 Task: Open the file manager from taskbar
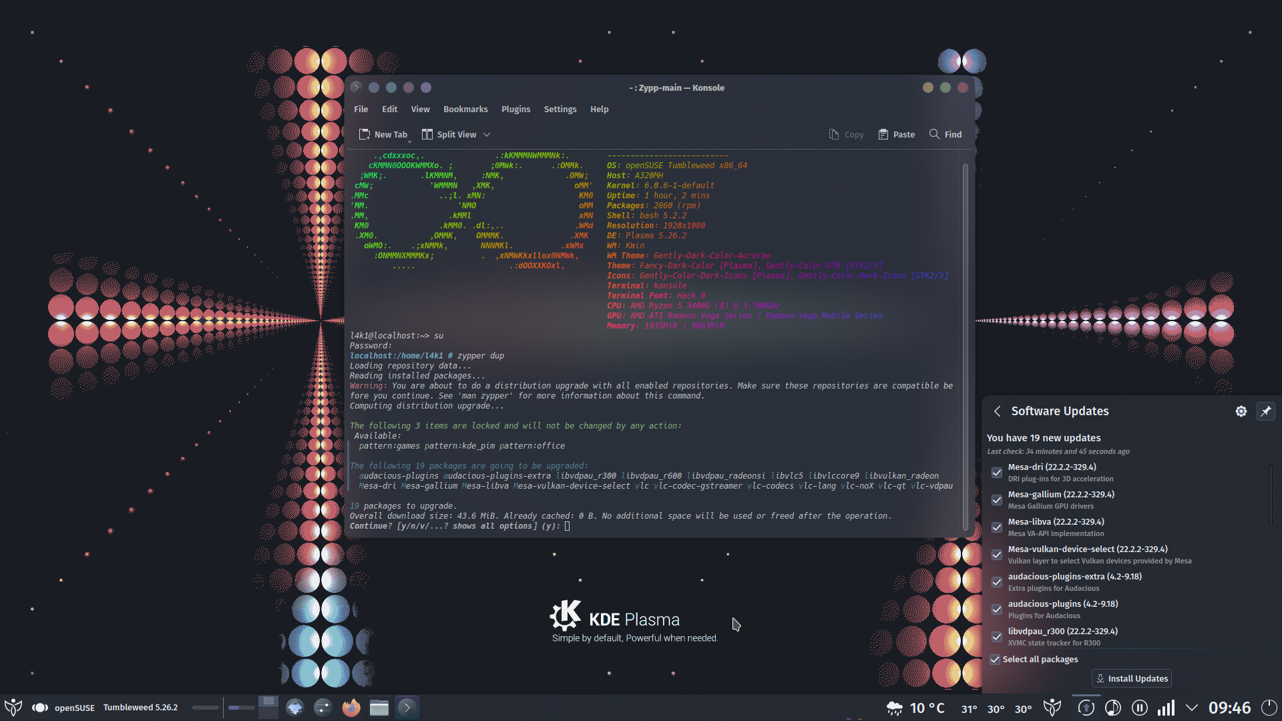(379, 707)
